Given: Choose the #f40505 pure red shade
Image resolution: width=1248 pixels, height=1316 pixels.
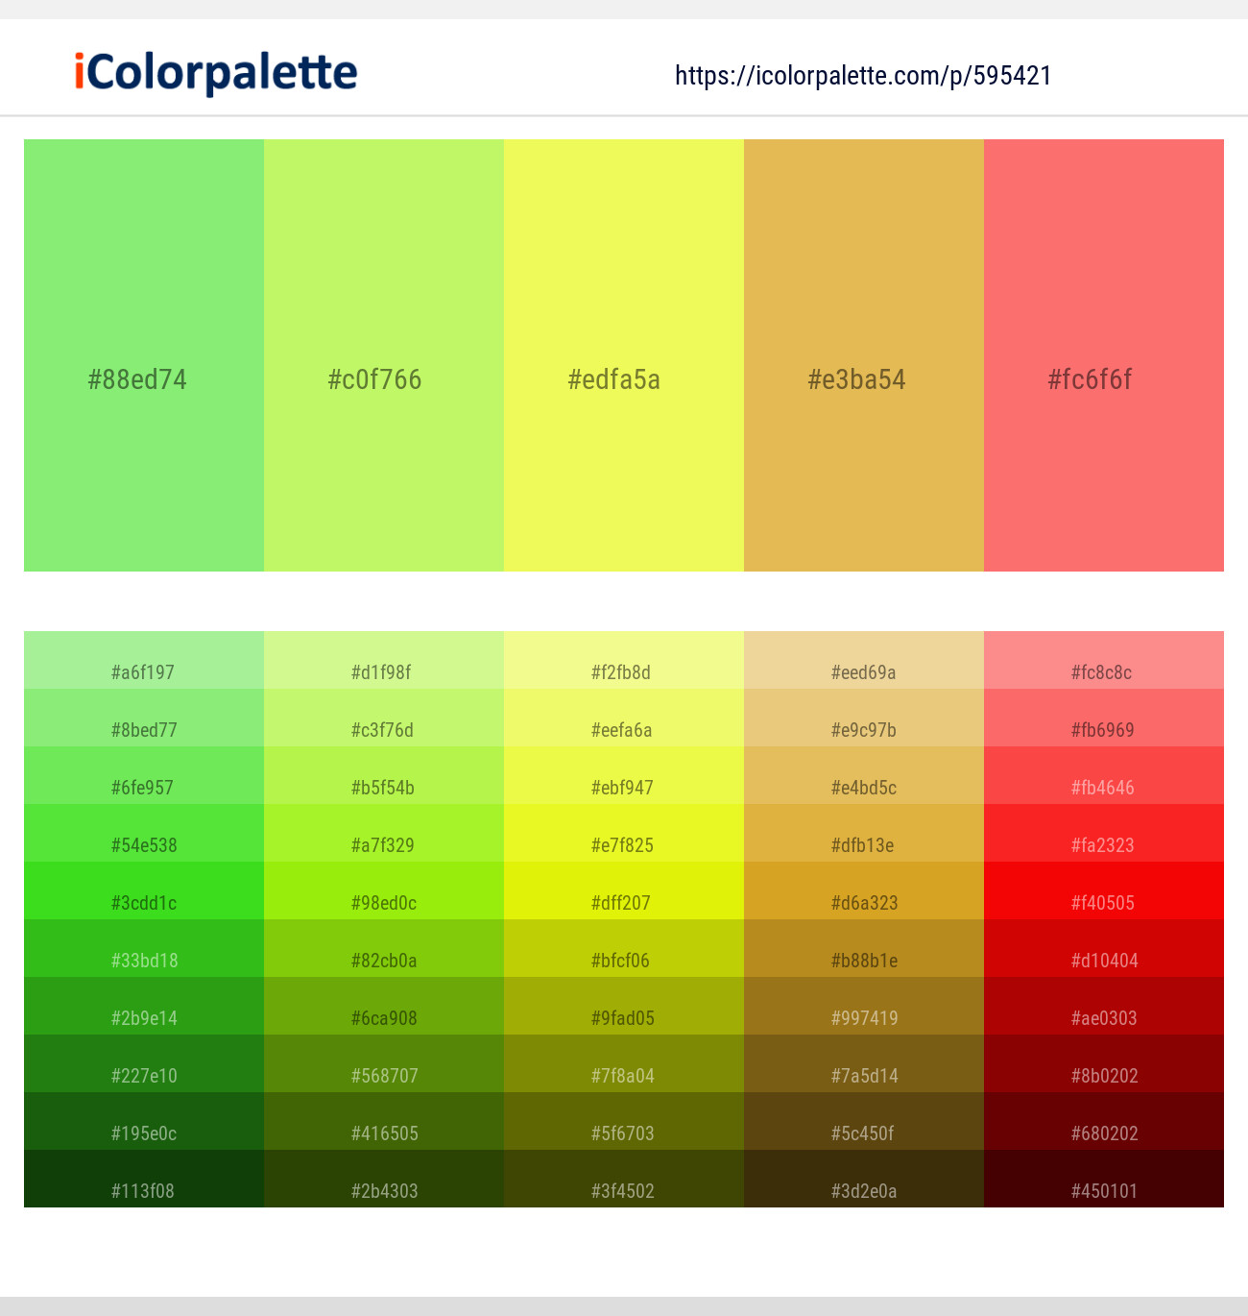Looking at the screenshot, I should 1104,890.
